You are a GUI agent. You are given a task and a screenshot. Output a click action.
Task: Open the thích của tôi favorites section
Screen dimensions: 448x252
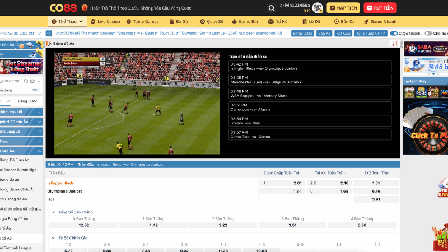[x=21, y=111]
